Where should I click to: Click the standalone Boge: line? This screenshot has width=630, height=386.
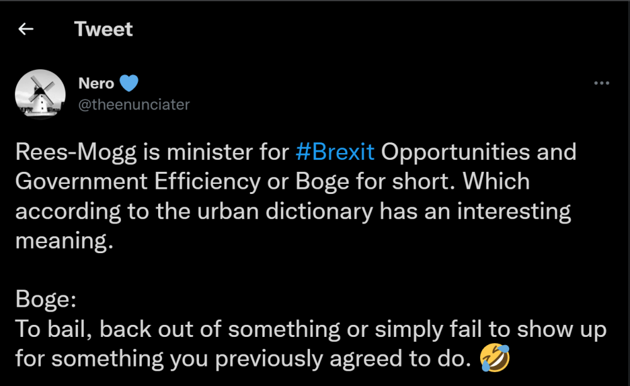click(x=46, y=299)
